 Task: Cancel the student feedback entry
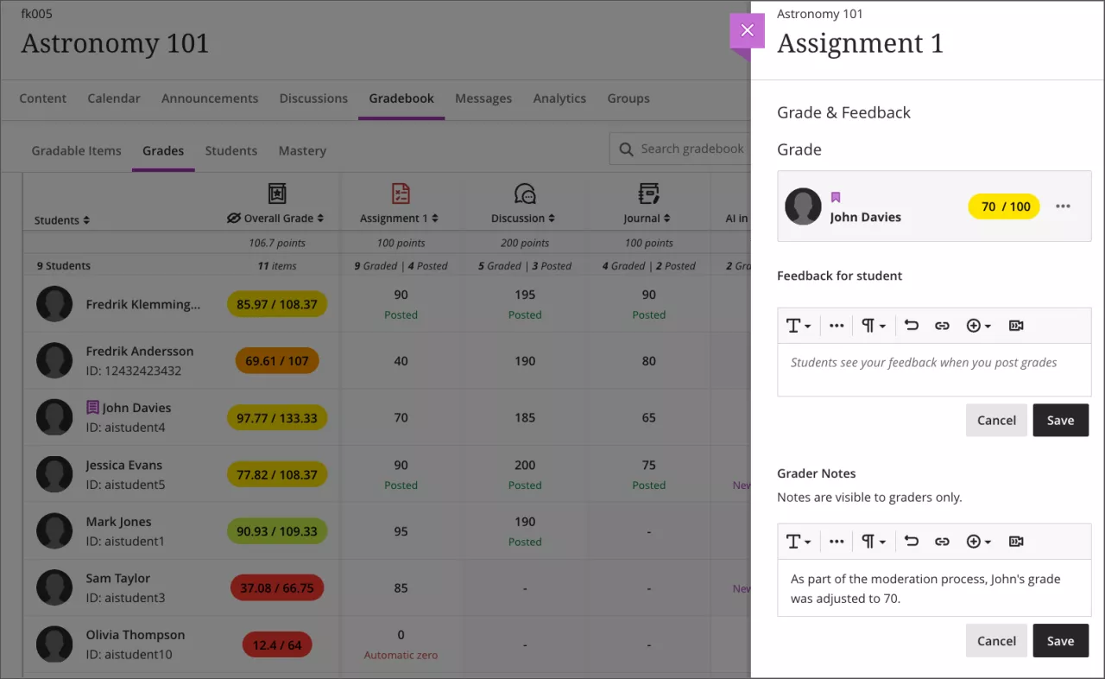click(996, 420)
